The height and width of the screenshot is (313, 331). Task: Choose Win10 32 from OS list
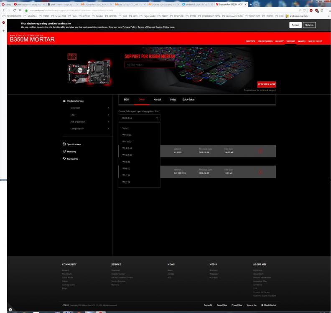(140, 141)
